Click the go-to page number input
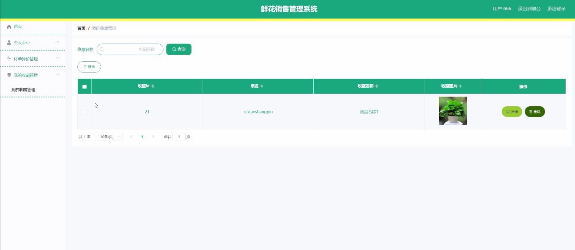 (x=179, y=137)
